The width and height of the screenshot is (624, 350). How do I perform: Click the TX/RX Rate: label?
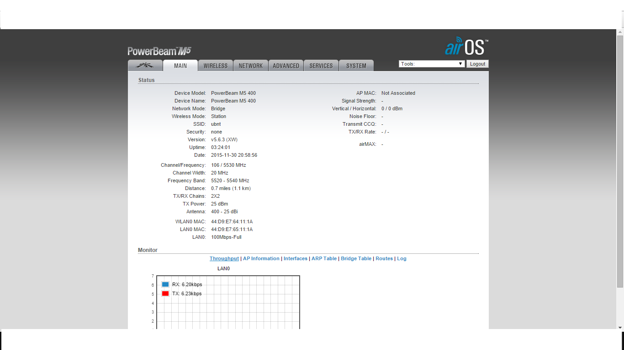pyautogui.click(x=362, y=132)
